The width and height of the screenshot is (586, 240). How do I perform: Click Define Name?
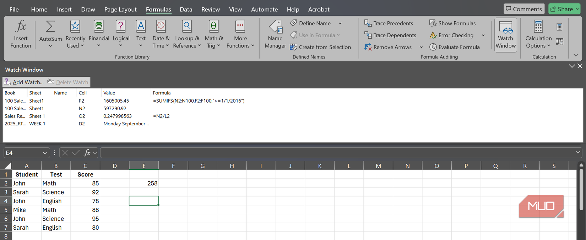point(311,23)
